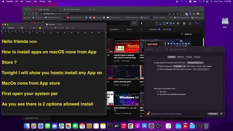This screenshot has width=233, height=131.
Task: Toggle italic in TextEdit toolbar
Action: 50,28
